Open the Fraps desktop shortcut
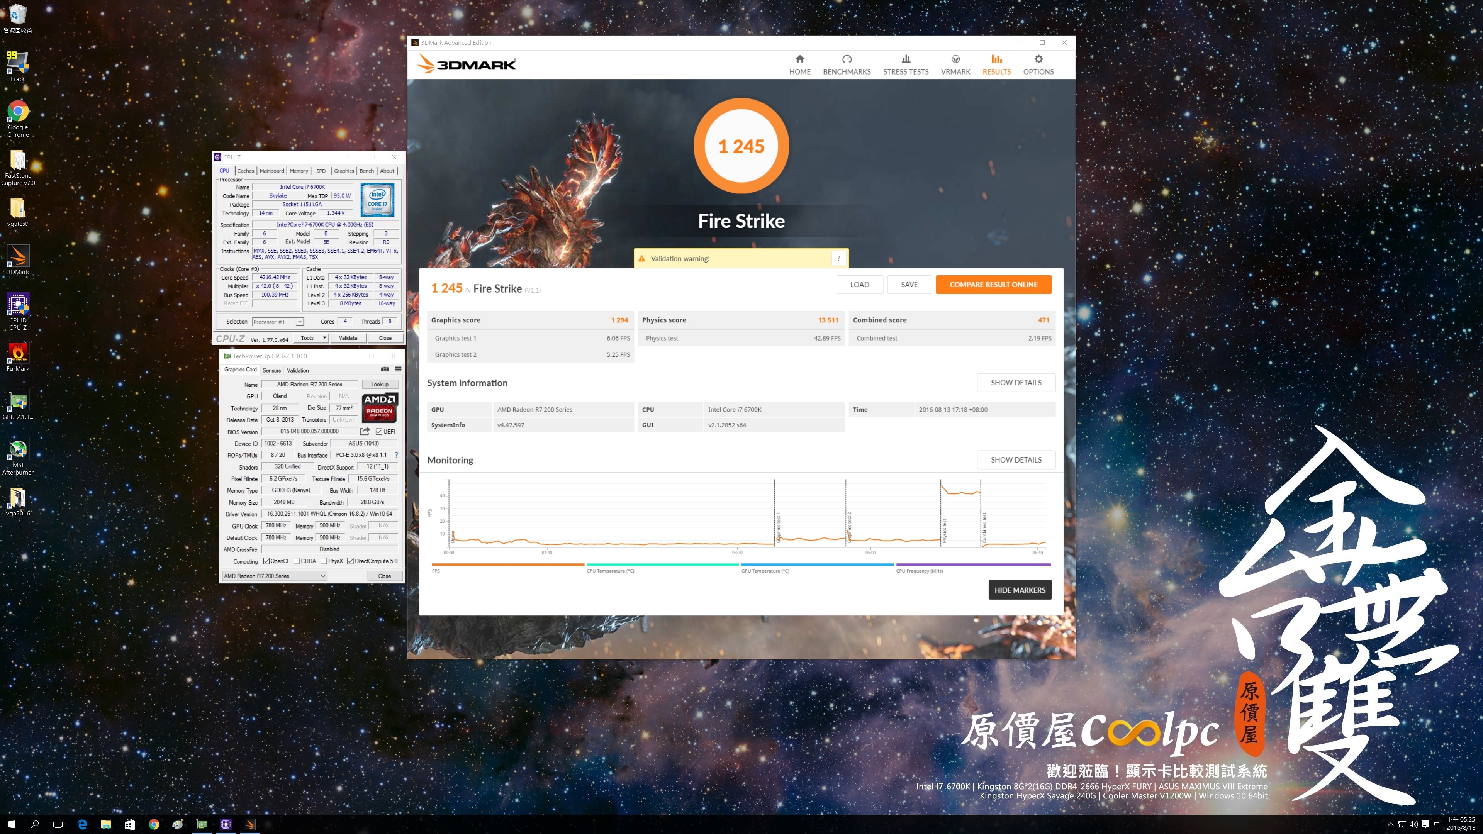The width and height of the screenshot is (1483, 834). click(x=18, y=67)
